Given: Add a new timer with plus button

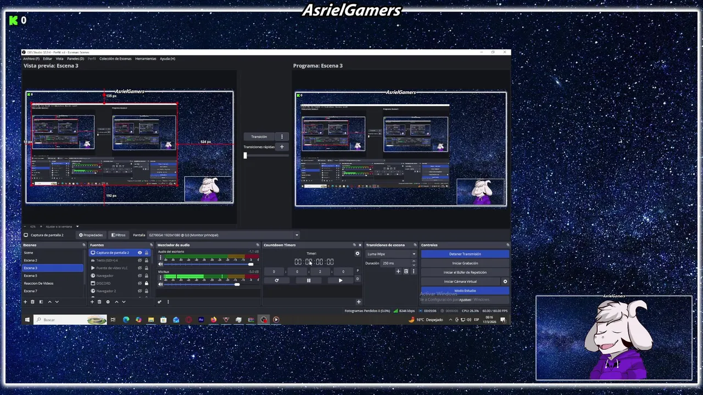Looking at the screenshot, I should (x=359, y=302).
